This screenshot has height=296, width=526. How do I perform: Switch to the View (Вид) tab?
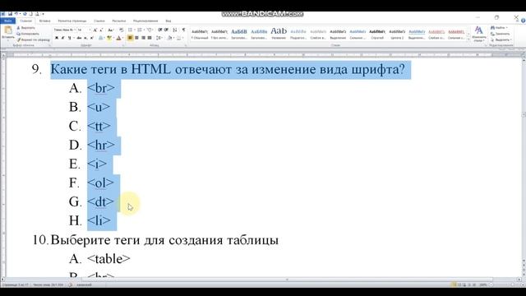click(168, 21)
